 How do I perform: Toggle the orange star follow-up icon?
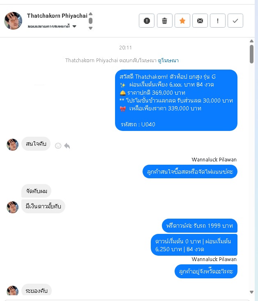pos(182,21)
